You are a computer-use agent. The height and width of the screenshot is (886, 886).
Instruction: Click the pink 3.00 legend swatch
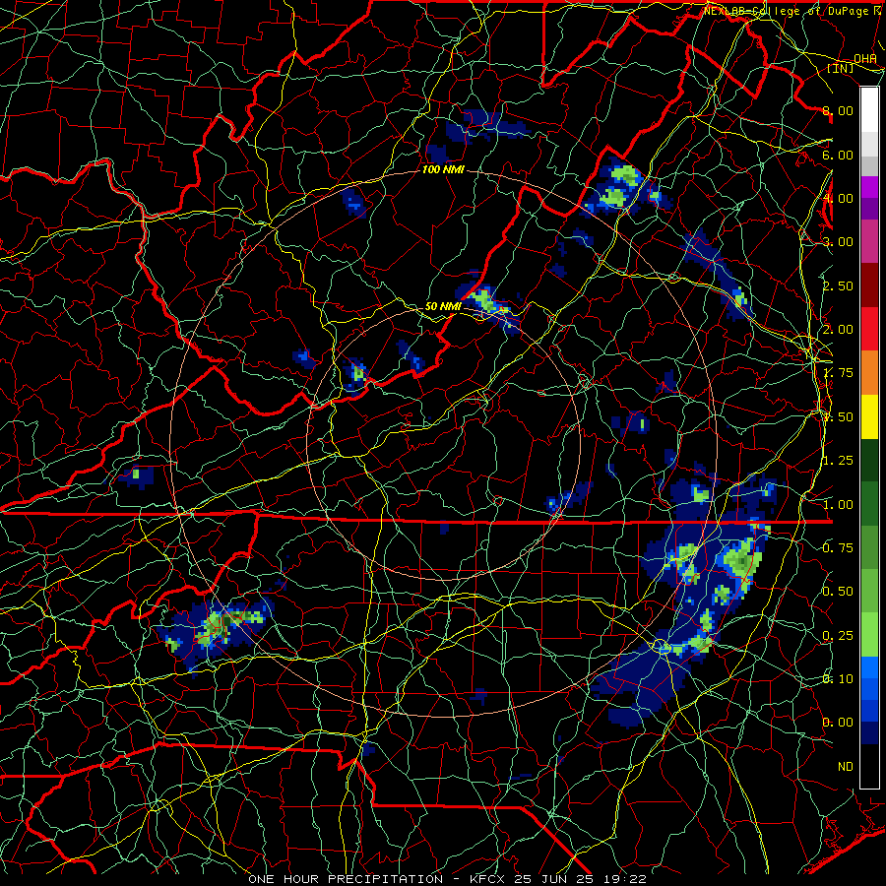point(869,241)
